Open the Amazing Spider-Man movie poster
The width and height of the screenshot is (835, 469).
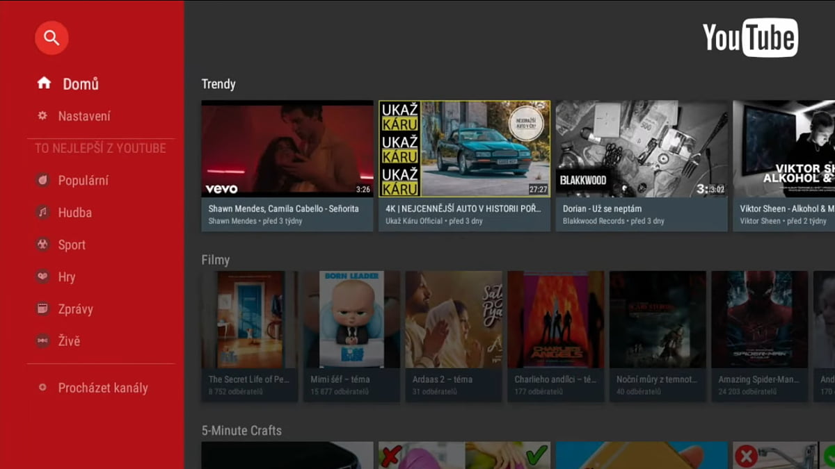coord(760,320)
